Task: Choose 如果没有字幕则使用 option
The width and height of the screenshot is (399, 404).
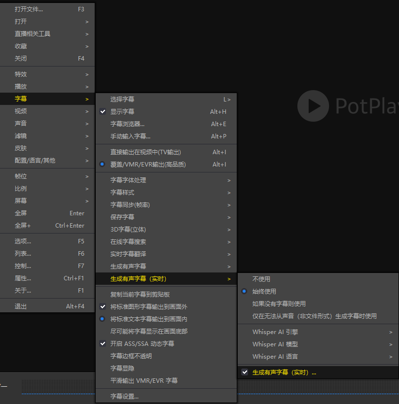Action: click(x=318, y=304)
